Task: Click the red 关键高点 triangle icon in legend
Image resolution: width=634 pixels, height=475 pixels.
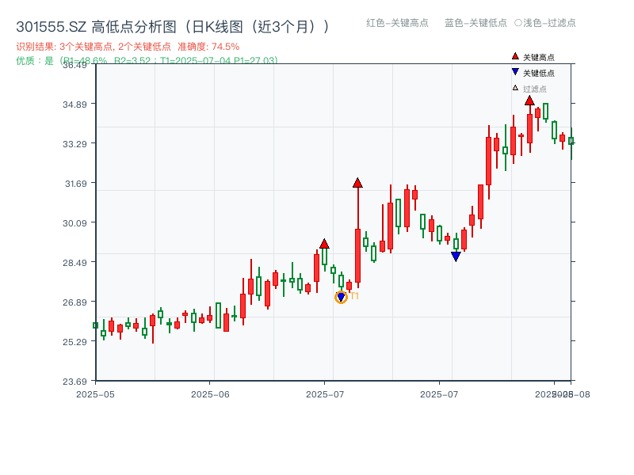Action: coord(515,56)
